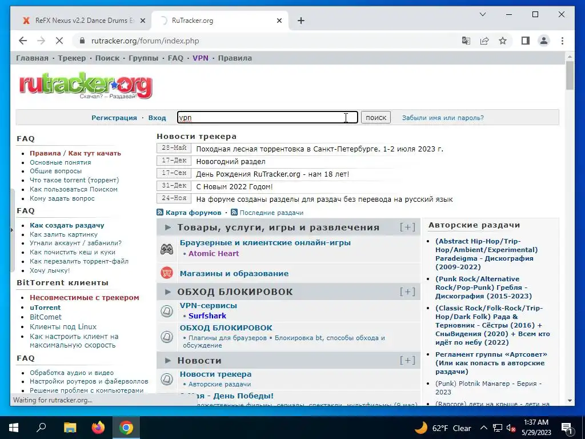Click the Новости трекера forum icon
Screen dimensions: 585x439
coord(167,379)
